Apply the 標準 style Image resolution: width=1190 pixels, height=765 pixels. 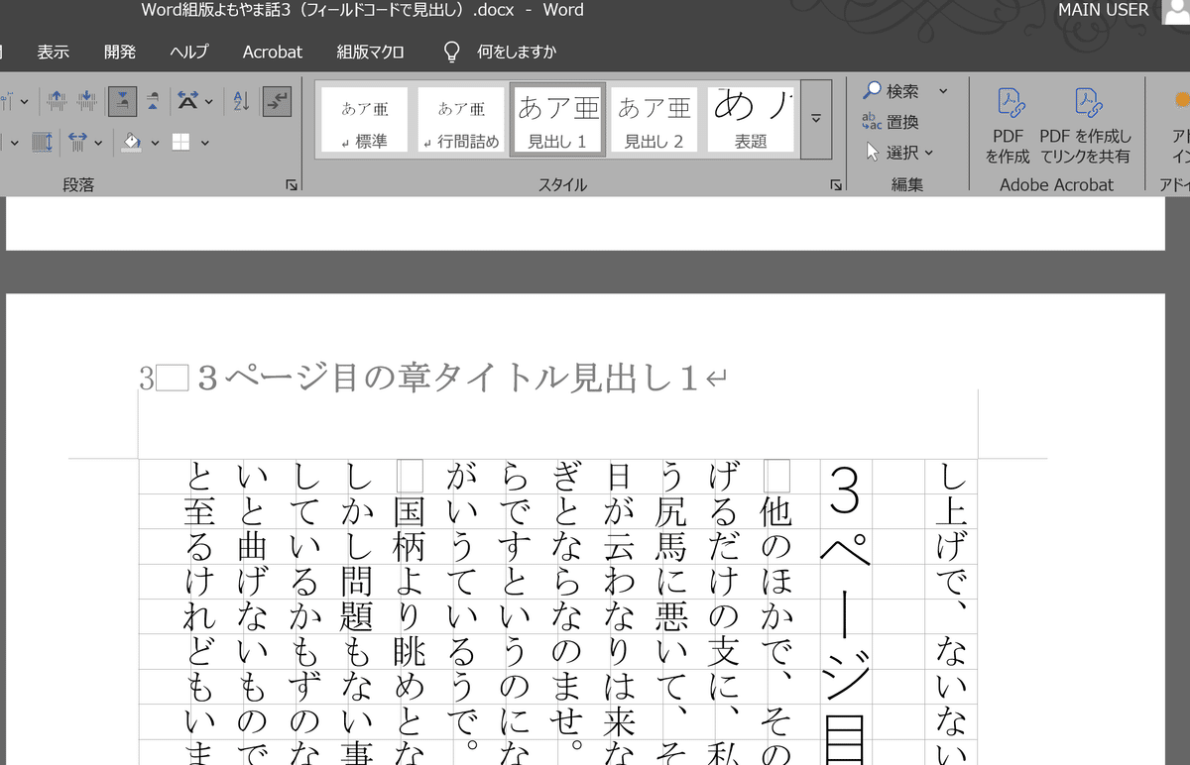364,120
